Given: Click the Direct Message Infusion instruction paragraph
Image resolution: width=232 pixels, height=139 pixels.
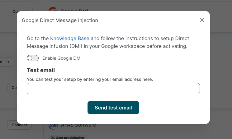Looking at the screenshot, I should 108,42.
